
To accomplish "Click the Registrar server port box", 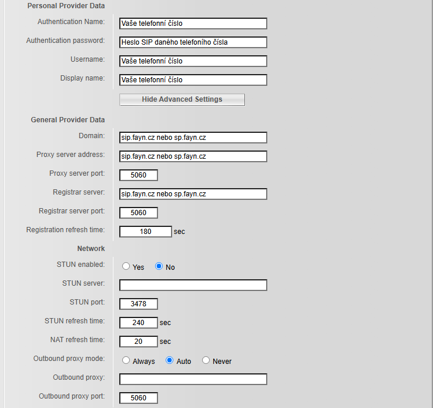I will 139,213.
